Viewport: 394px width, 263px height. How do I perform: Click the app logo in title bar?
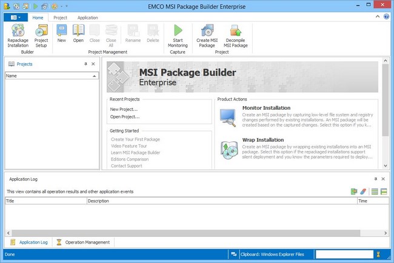point(7,6)
